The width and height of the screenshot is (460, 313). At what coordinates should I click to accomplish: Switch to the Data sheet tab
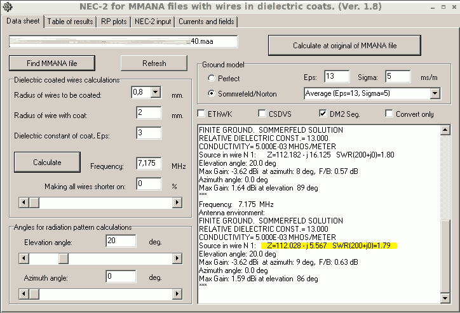pyautogui.click(x=23, y=21)
